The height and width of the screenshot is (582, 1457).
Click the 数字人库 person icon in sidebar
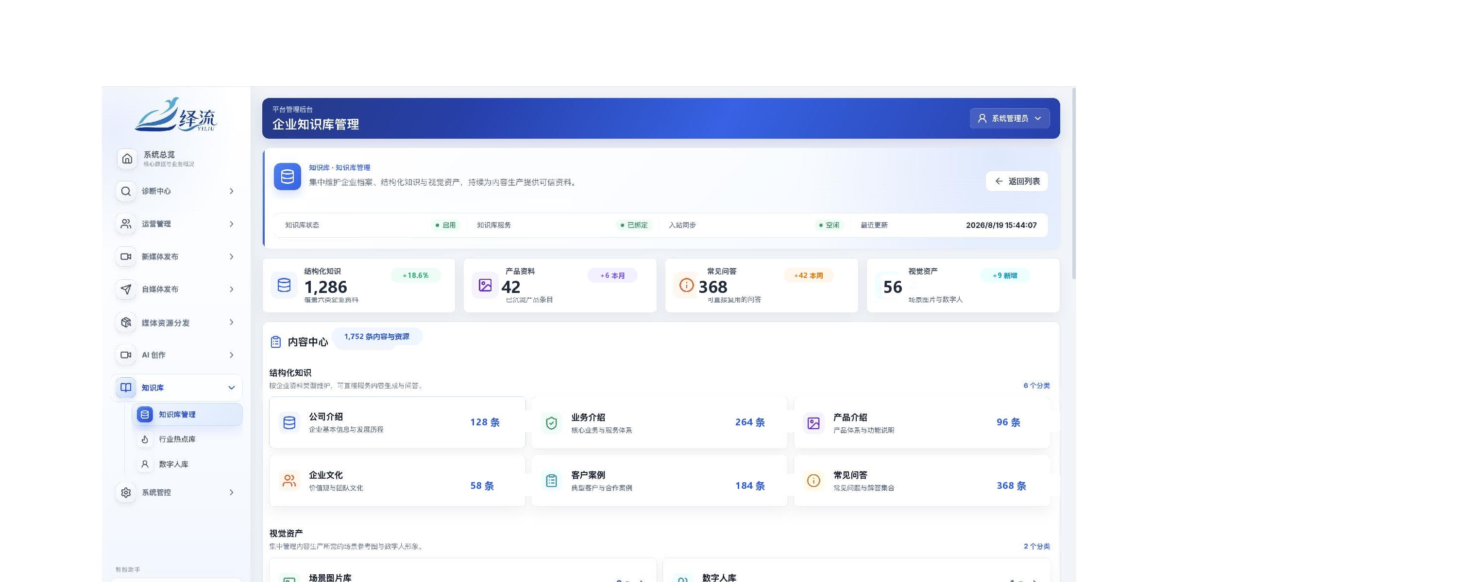point(145,464)
